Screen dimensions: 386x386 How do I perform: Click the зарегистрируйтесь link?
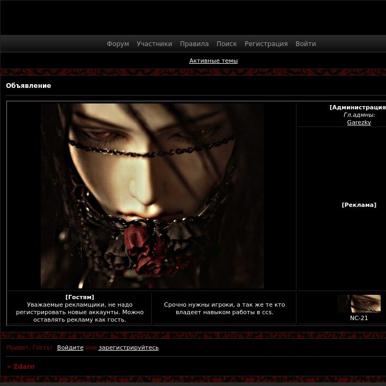pyautogui.click(x=129, y=347)
